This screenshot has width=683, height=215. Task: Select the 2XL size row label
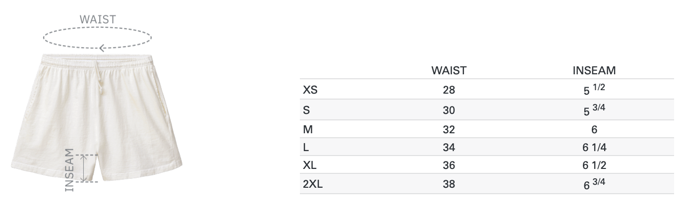(x=313, y=184)
